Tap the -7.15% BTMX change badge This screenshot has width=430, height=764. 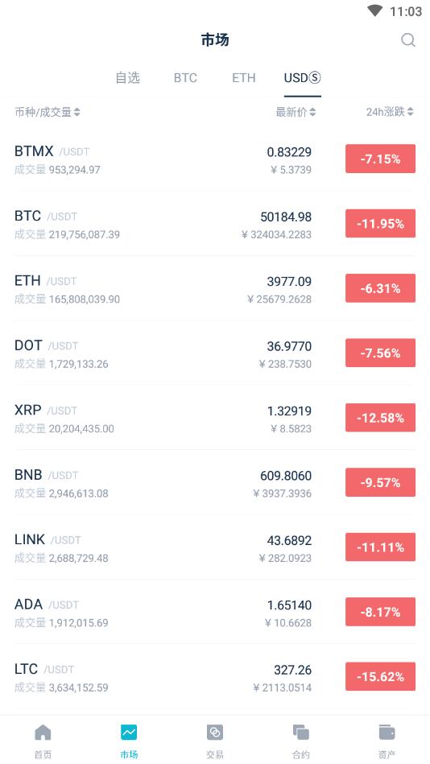pos(380,159)
